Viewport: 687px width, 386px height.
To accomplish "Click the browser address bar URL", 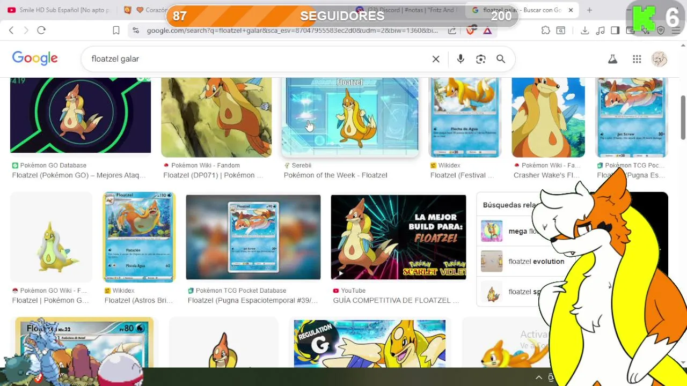I will [x=293, y=31].
